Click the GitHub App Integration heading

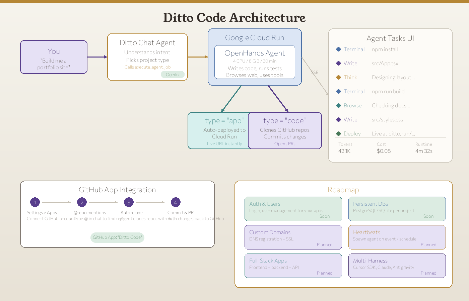(x=117, y=190)
